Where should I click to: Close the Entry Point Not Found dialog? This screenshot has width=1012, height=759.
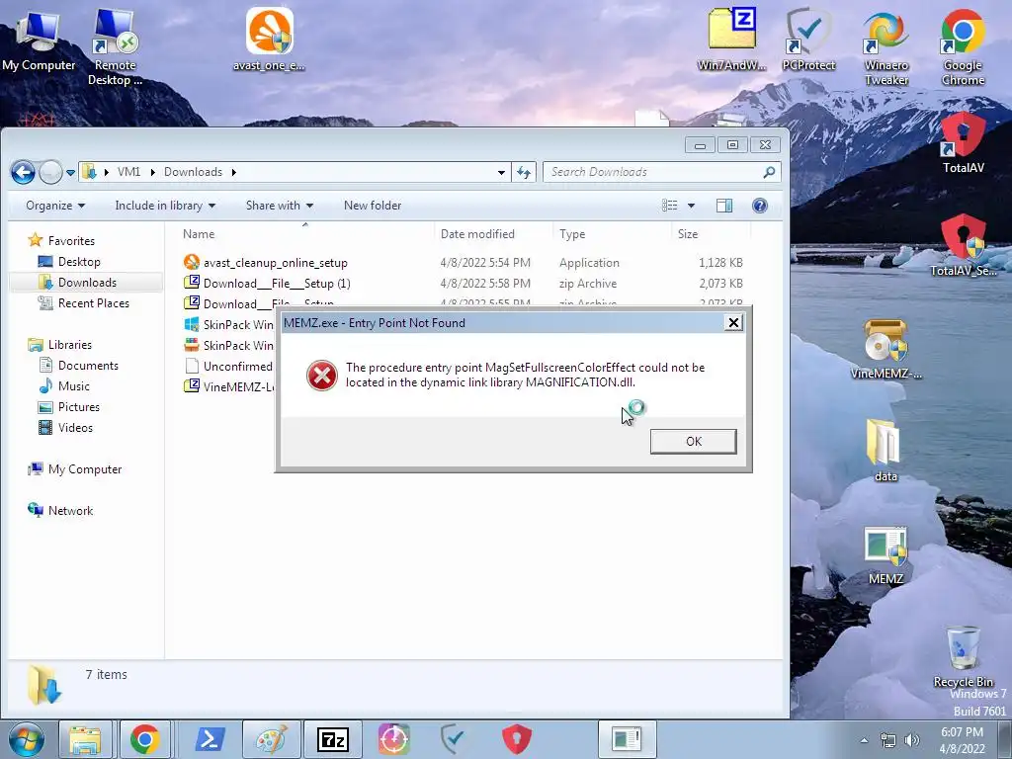[x=733, y=323]
